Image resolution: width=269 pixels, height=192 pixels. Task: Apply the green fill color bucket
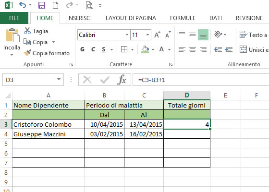pyautogui.click(x=145, y=49)
